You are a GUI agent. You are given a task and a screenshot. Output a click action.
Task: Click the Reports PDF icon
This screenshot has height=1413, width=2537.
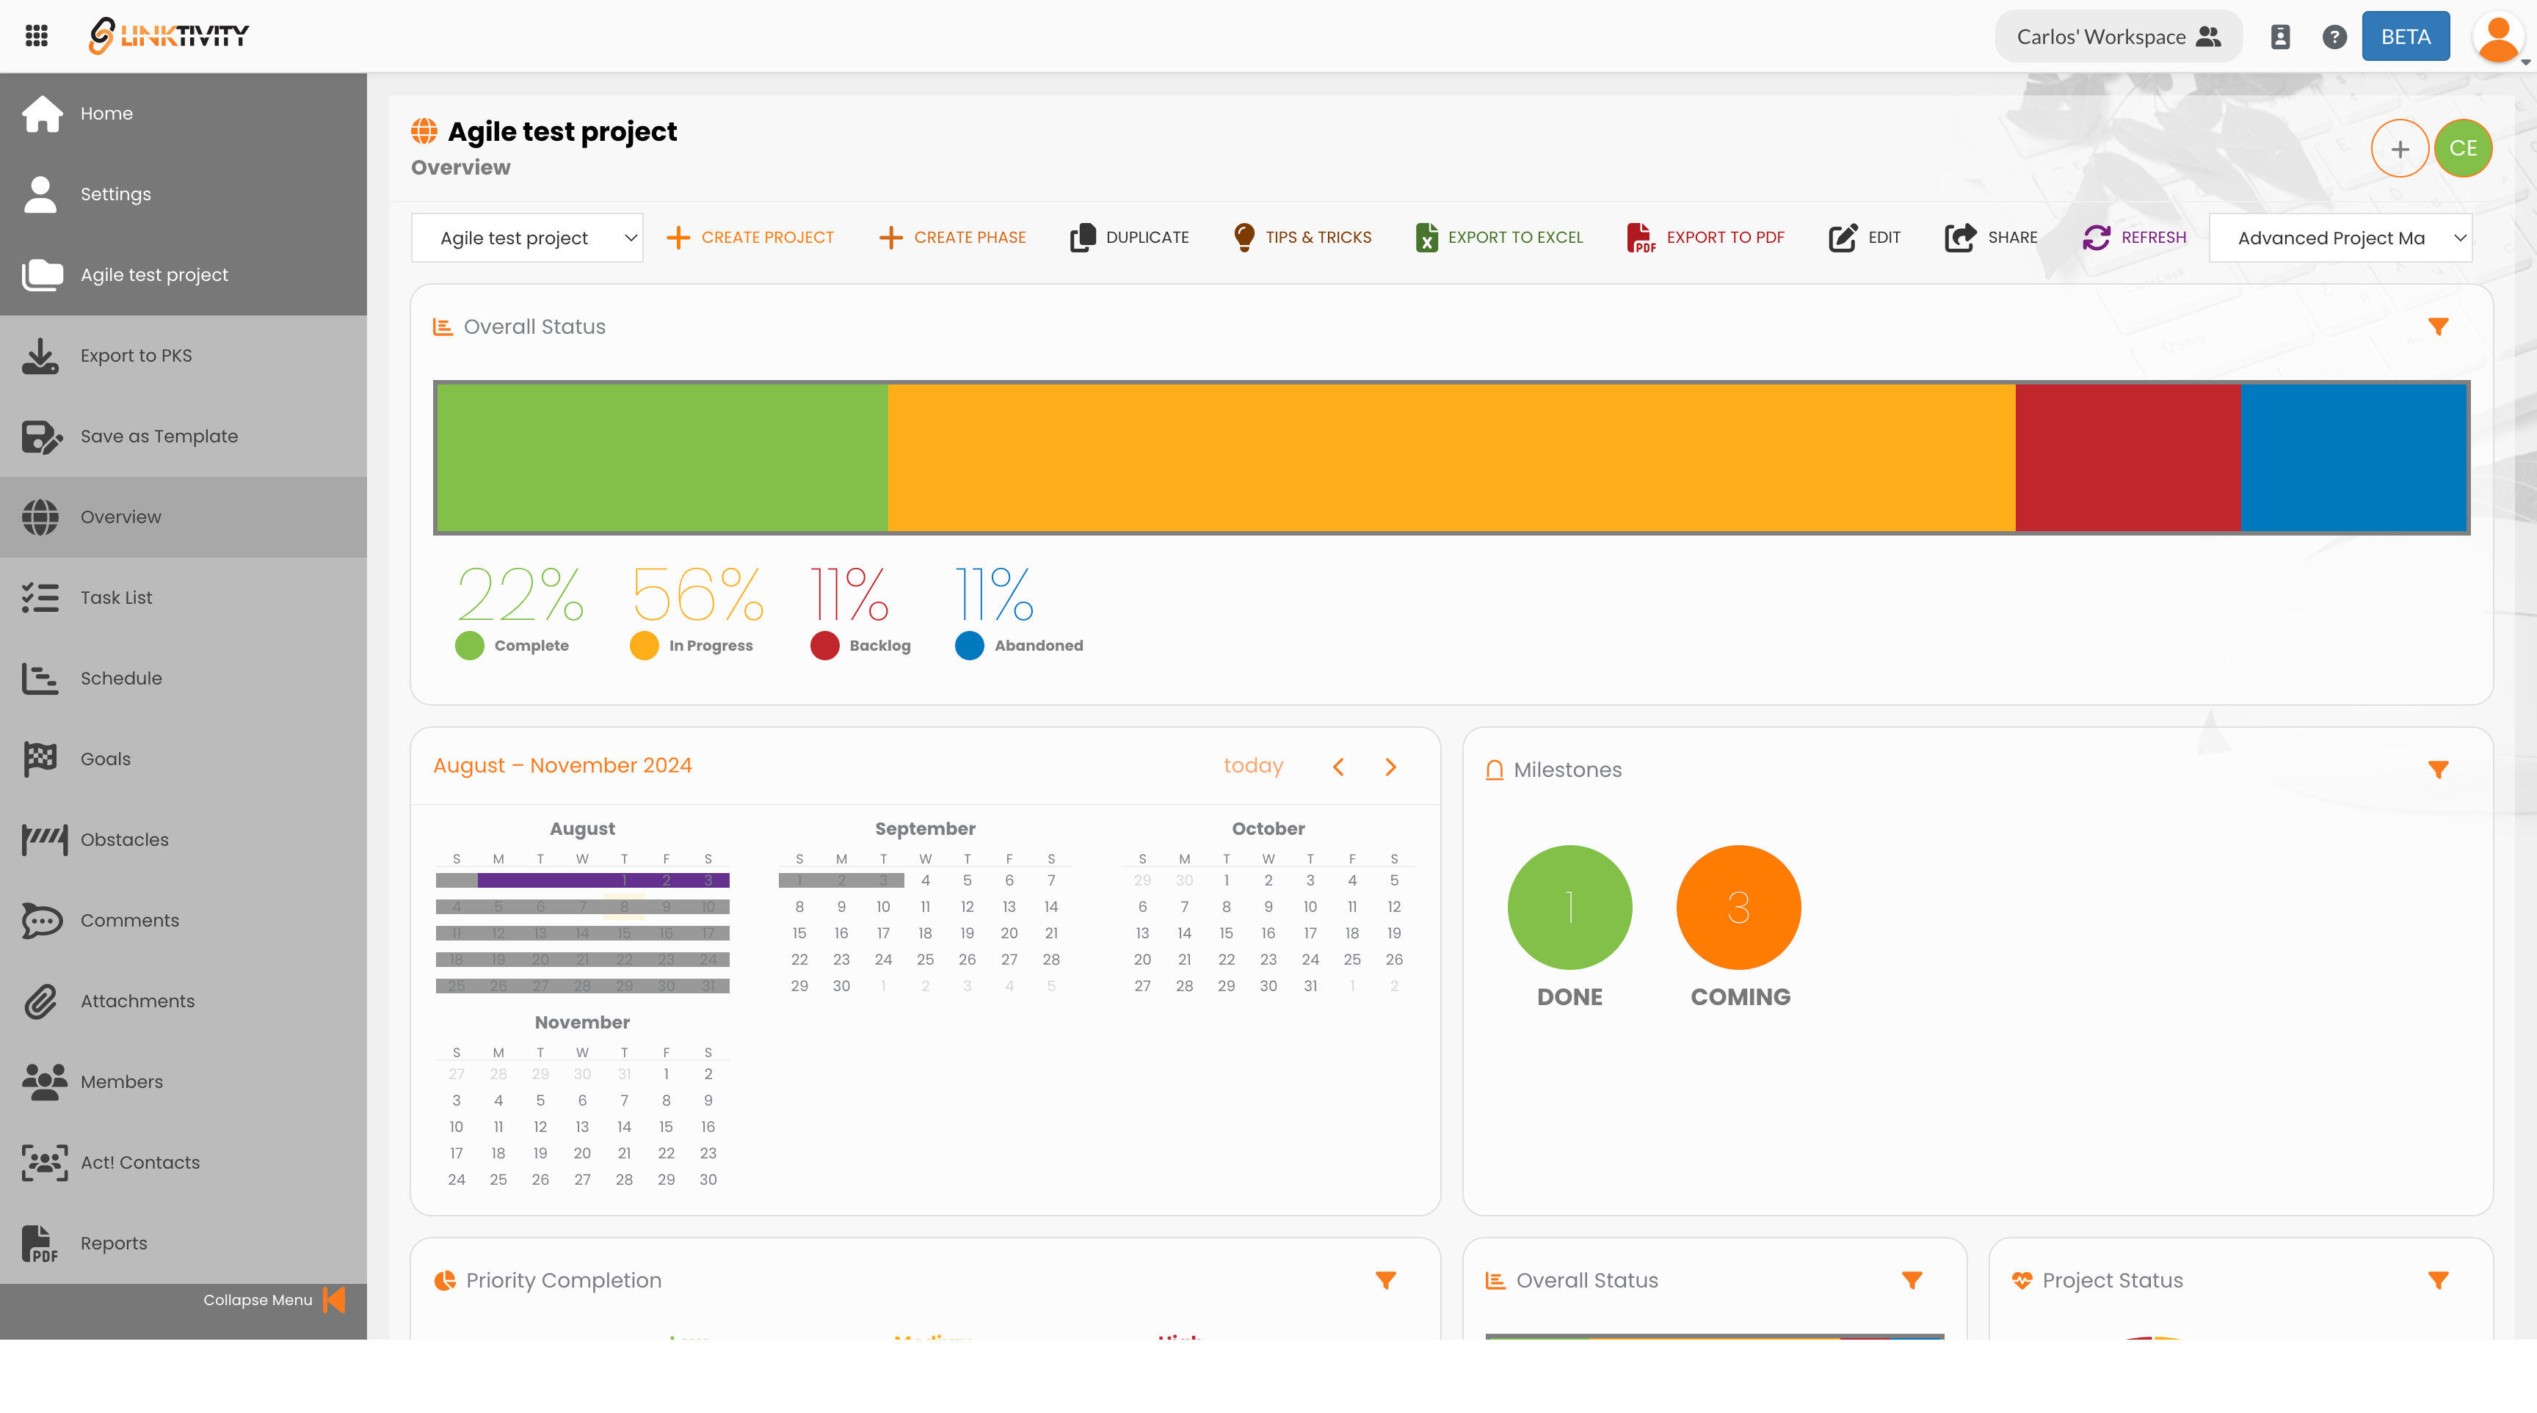click(x=40, y=1243)
